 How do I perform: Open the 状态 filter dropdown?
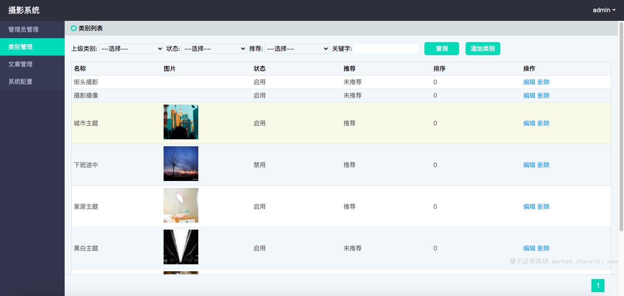(214, 49)
